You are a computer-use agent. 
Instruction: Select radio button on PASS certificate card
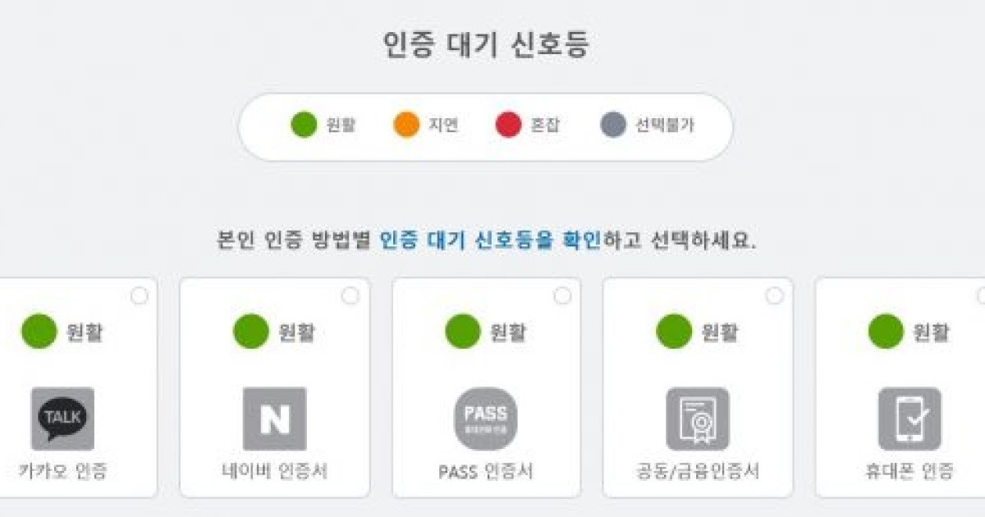[x=562, y=296]
